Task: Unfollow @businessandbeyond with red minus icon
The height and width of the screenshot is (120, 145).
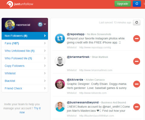Action: click(137, 107)
